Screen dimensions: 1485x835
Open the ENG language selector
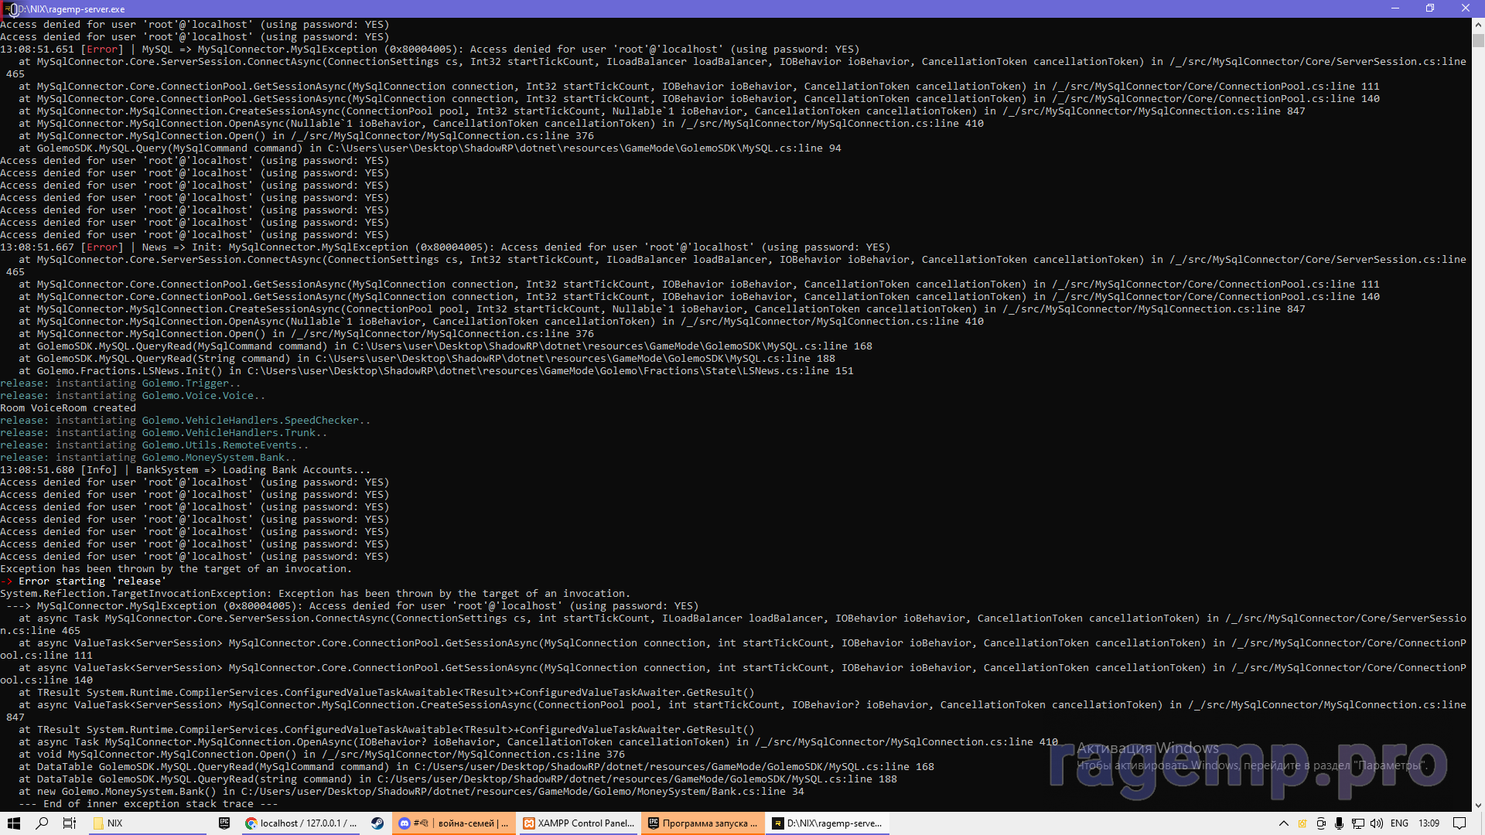pos(1399,823)
